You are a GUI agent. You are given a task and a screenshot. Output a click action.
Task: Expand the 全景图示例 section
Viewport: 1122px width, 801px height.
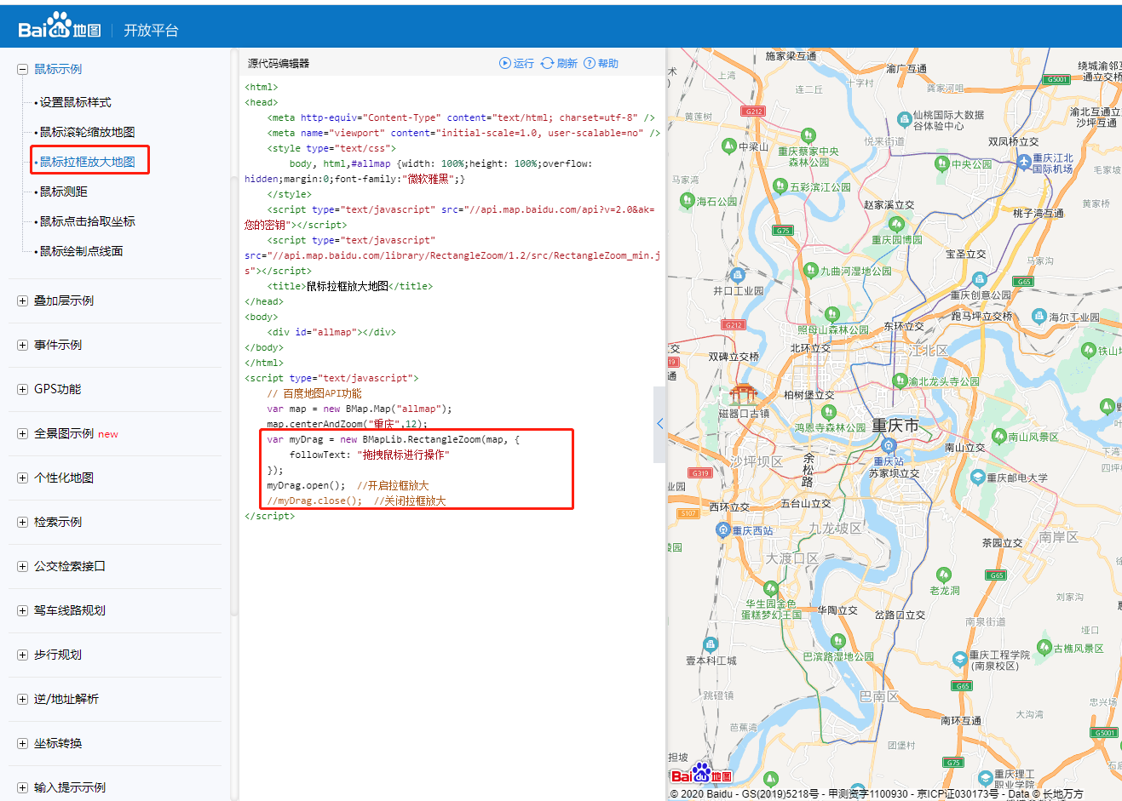pyautogui.click(x=23, y=433)
